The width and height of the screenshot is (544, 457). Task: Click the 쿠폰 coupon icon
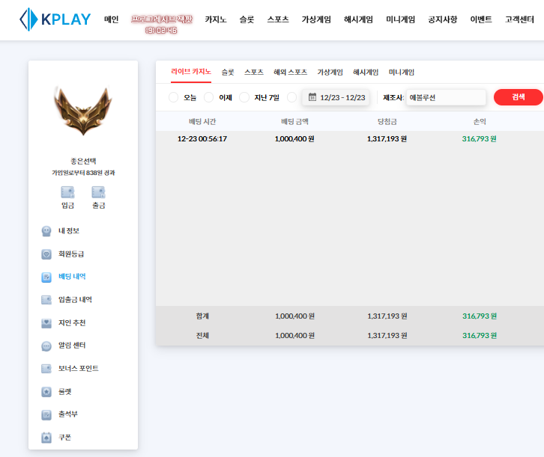point(46,438)
